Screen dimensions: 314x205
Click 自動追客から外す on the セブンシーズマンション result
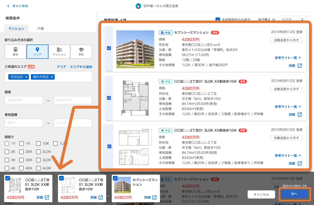point(286,40)
